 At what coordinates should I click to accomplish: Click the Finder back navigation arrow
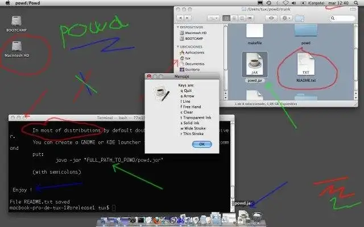180,18
